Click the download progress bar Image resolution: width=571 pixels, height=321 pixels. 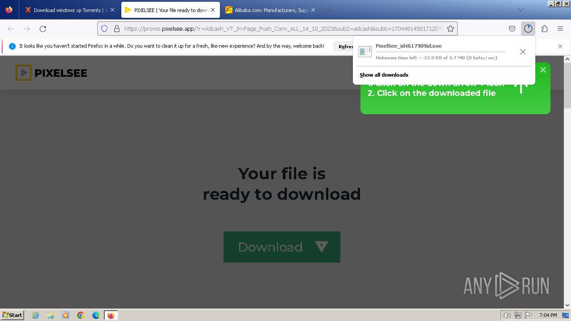point(441,52)
